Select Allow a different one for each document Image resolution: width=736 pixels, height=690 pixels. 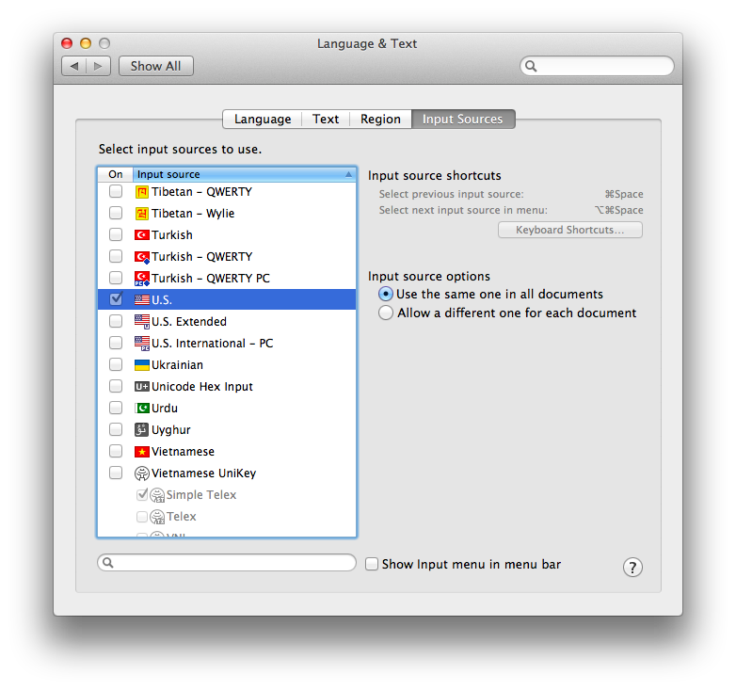385,313
